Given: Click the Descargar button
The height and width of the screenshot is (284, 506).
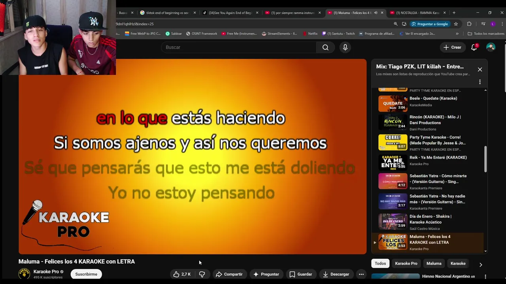Looking at the screenshot, I should pos(336,274).
